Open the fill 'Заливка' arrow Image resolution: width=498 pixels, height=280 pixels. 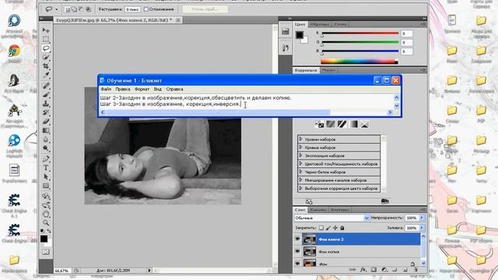(x=422, y=228)
